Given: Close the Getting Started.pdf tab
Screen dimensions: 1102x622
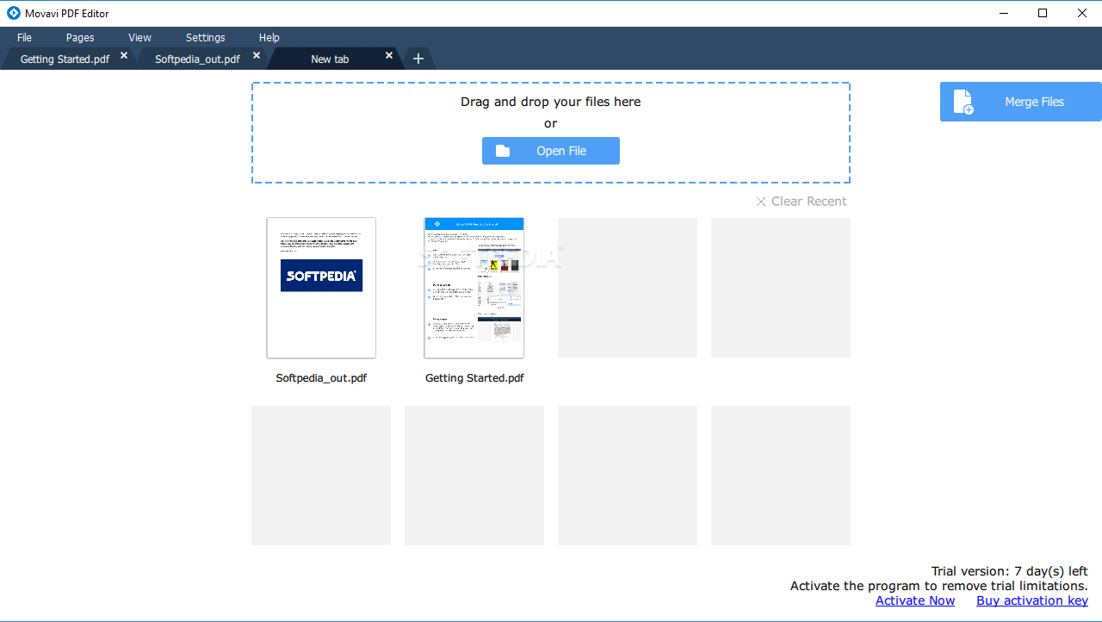Looking at the screenshot, I should click(x=124, y=55).
